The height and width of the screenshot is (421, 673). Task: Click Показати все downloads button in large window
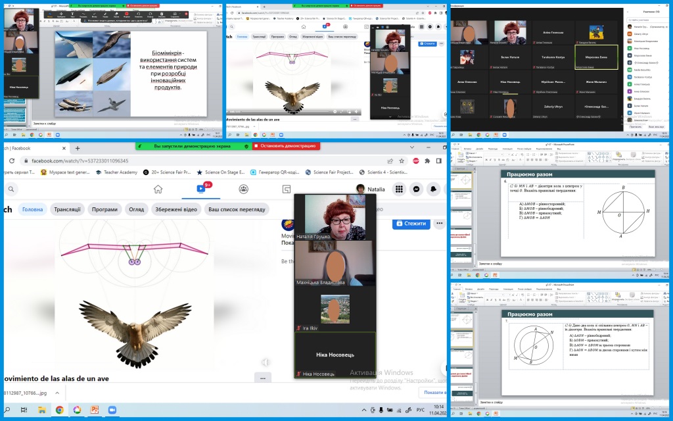click(x=432, y=393)
